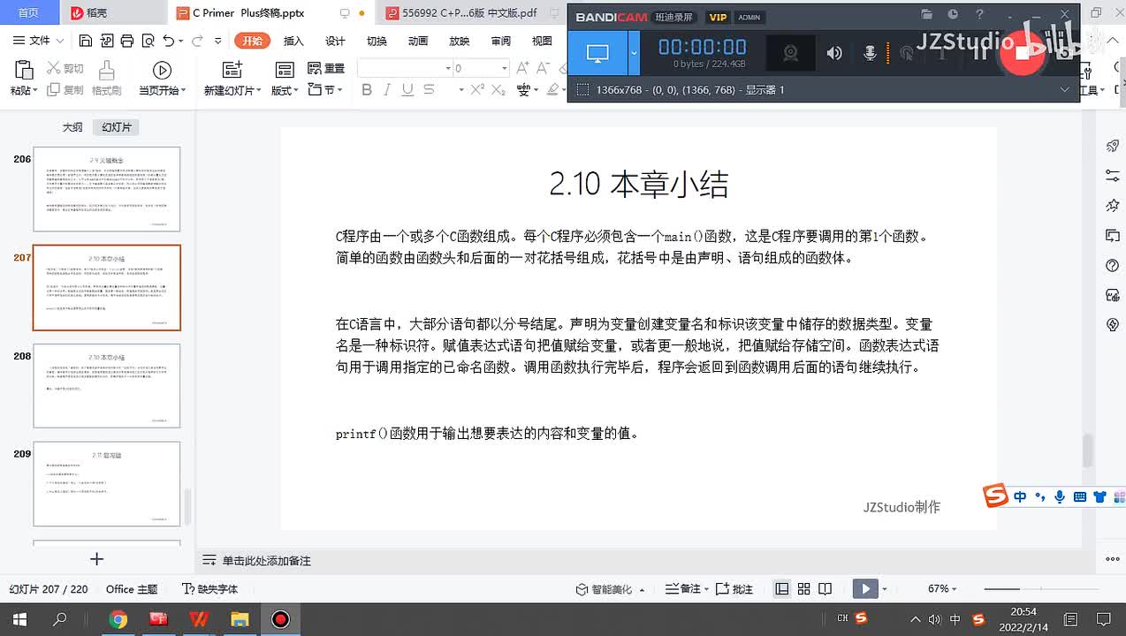Viewport: 1126px width, 636px height.
Task: Toggle Bold formatting
Action: tap(366, 89)
